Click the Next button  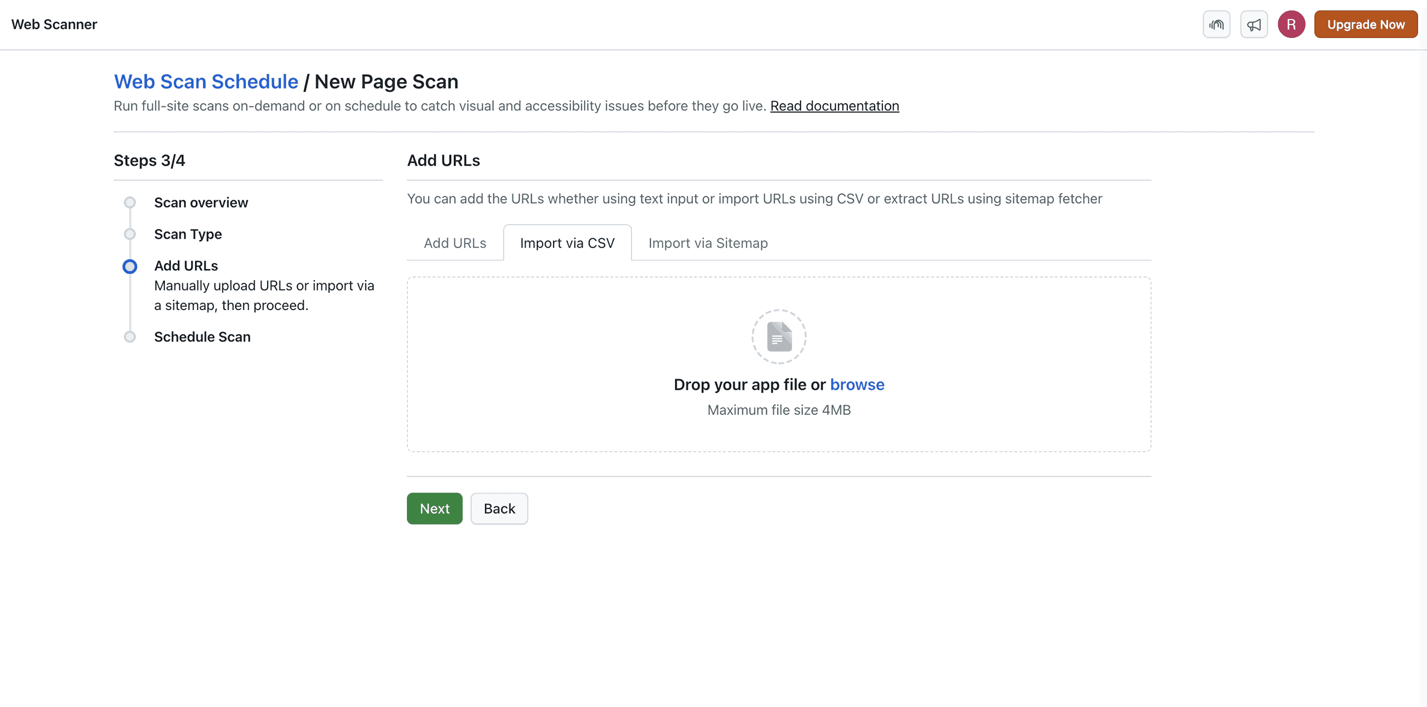[434, 508]
